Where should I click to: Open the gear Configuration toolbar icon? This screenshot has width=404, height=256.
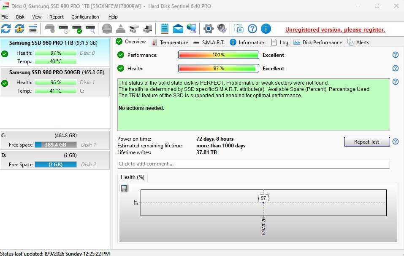tap(208, 29)
